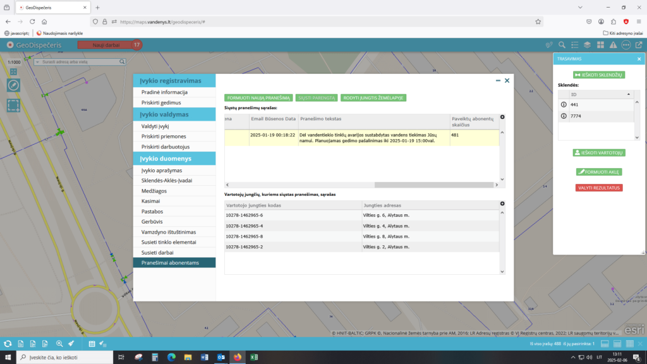Activate the rectangle selection tool on map
647x364 pixels.
(x=13, y=105)
